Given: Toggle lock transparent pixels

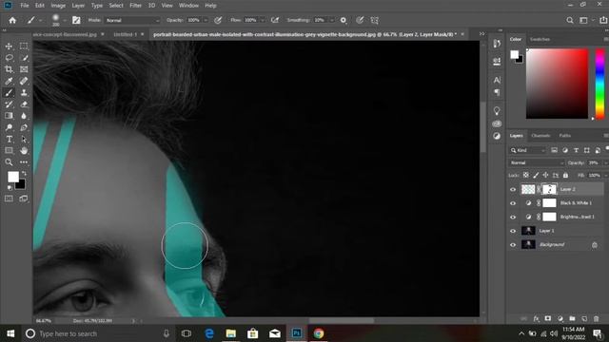Looking at the screenshot, I should pyautogui.click(x=525, y=175).
